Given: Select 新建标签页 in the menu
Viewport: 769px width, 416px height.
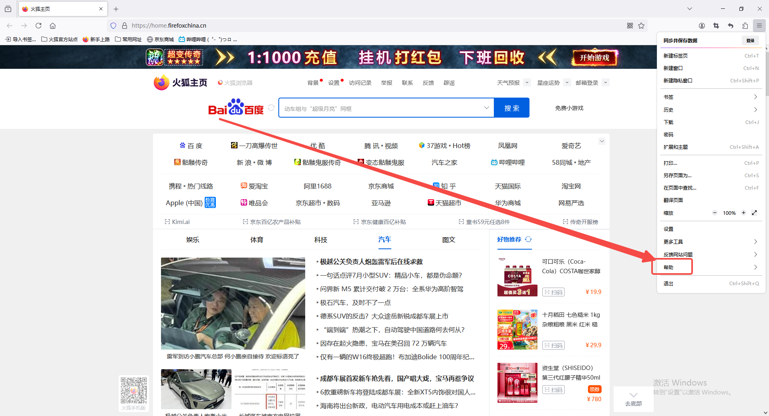Looking at the screenshot, I should [711, 56].
